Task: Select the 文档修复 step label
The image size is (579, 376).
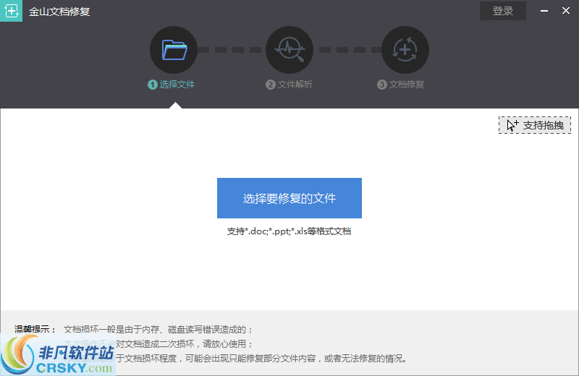Action: [407, 85]
